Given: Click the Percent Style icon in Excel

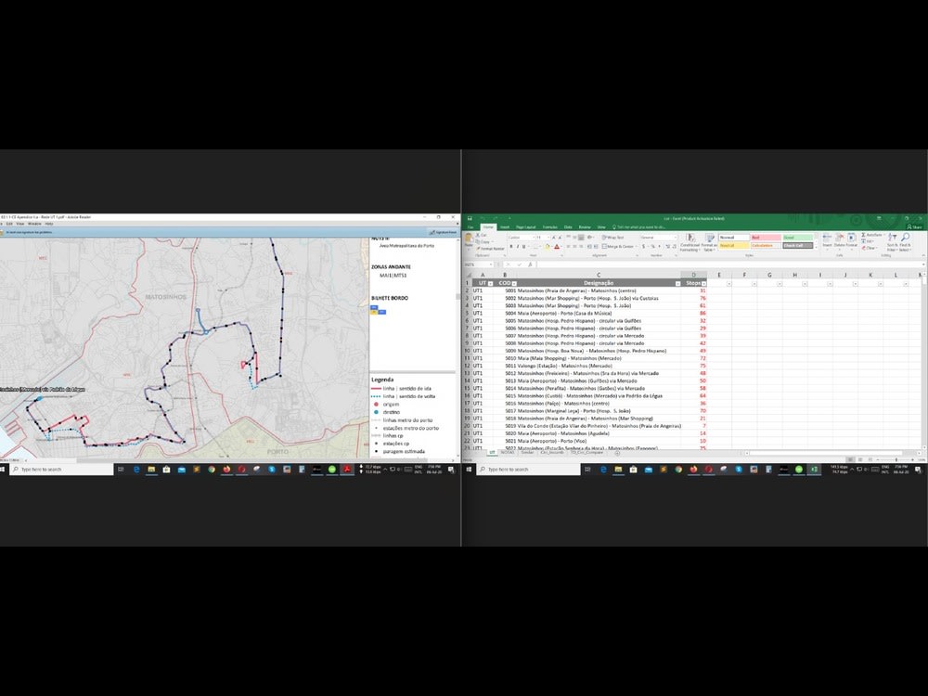Looking at the screenshot, I should pos(652,246).
